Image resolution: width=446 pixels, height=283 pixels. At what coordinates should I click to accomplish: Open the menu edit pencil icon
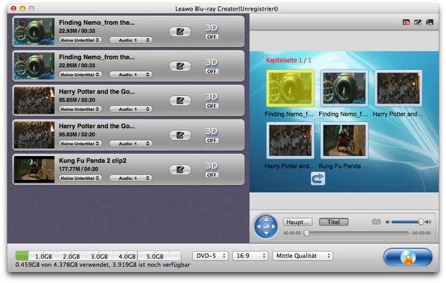point(418,22)
